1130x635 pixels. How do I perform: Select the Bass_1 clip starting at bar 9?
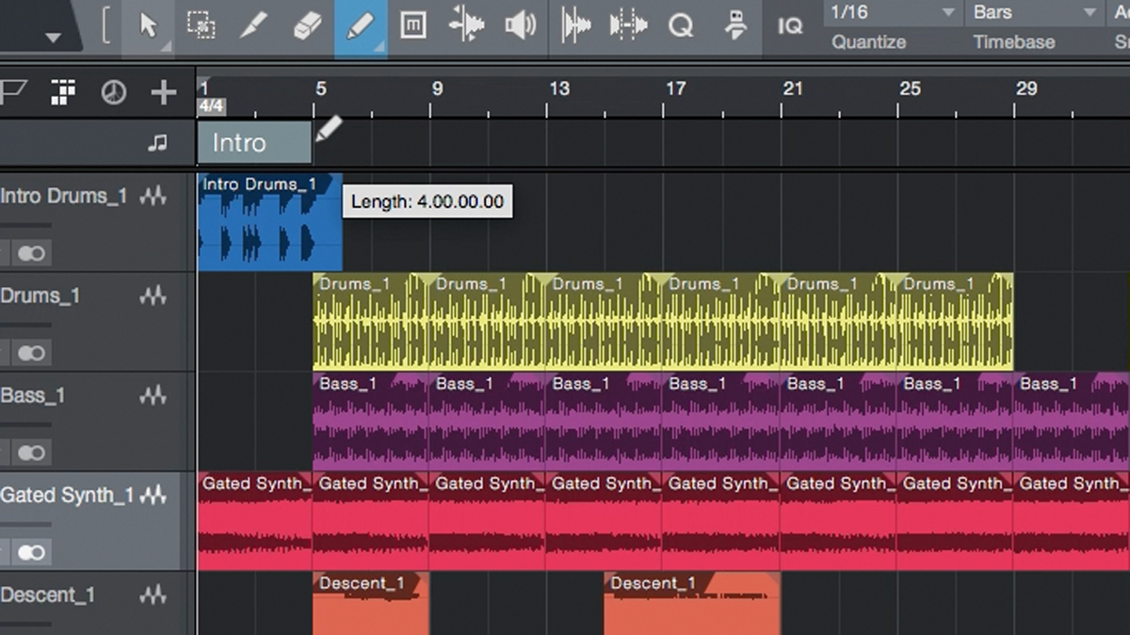[487, 421]
